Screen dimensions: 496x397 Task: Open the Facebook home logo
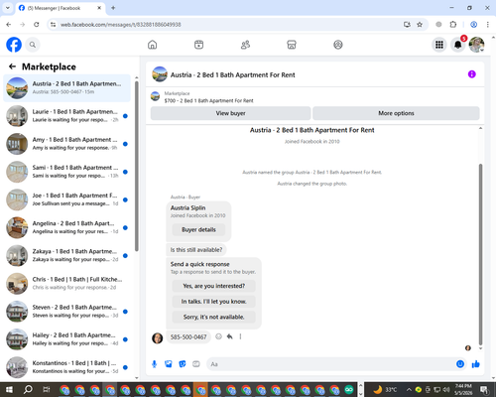14,45
